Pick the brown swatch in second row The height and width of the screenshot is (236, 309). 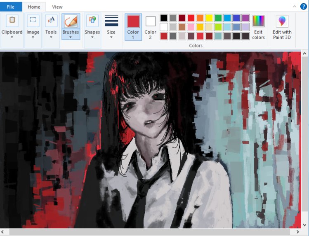[x=182, y=27]
